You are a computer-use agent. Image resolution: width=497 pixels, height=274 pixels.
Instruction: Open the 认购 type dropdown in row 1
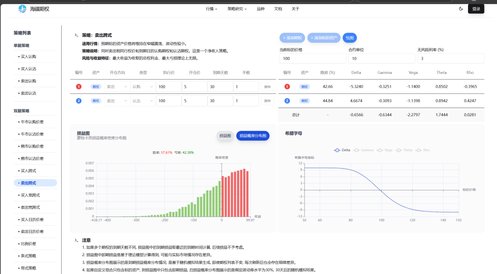coord(142,87)
